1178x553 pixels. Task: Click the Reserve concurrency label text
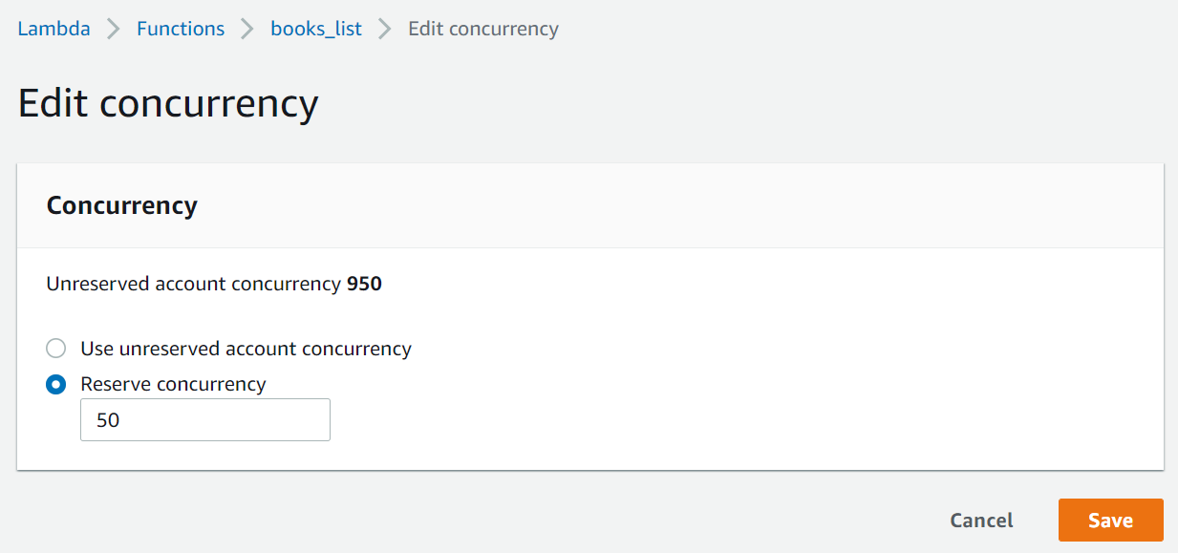pyautogui.click(x=173, y=384)
